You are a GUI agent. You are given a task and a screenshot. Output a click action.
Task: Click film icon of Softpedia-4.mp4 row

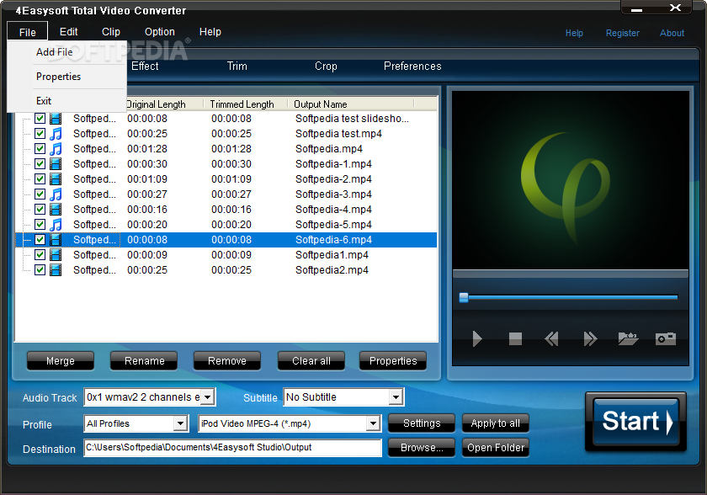pos(56,209)
